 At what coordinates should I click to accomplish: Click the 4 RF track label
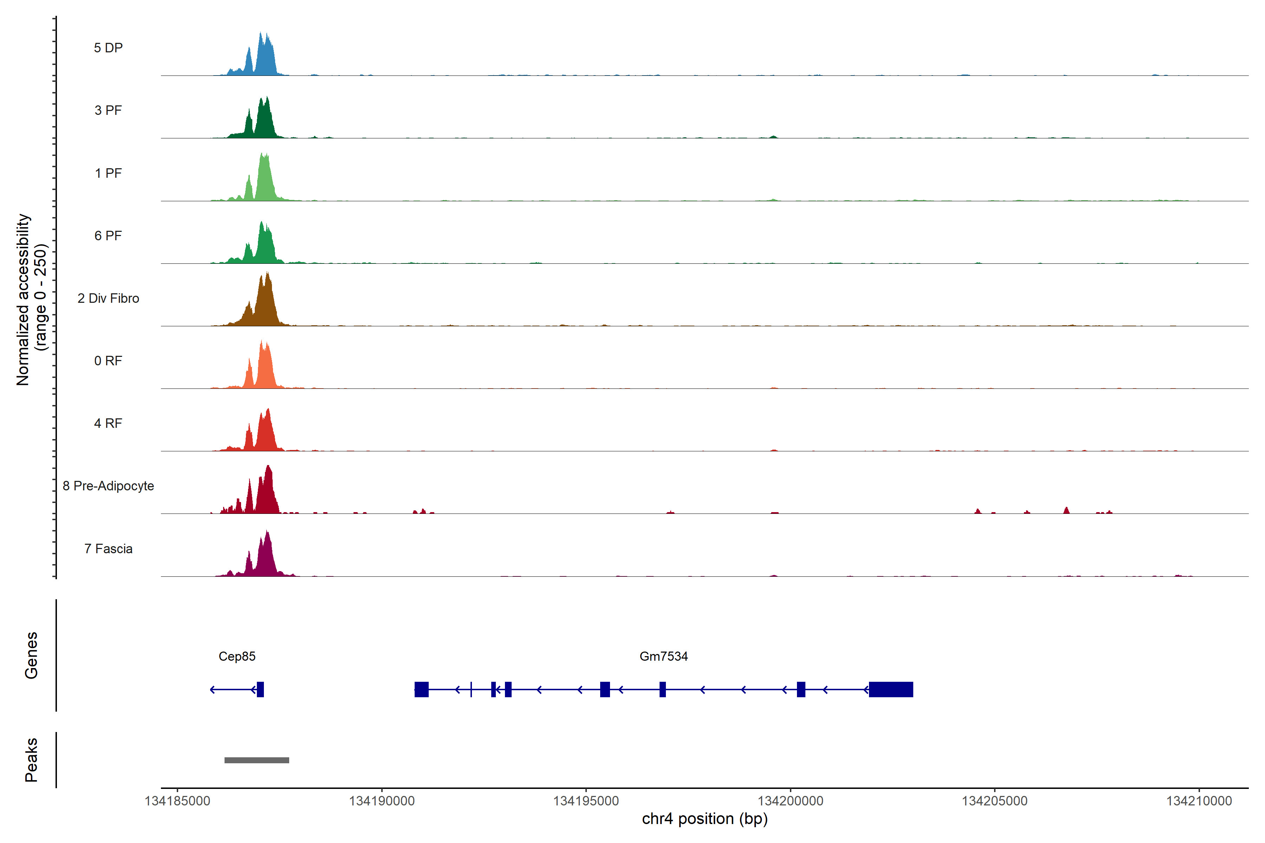[108, 423]
